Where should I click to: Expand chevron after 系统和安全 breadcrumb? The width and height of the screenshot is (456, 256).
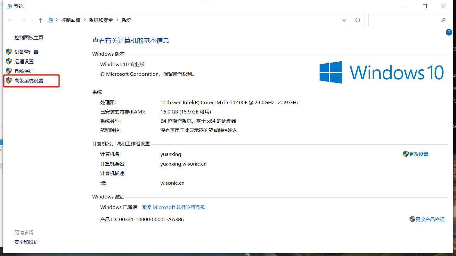coord(118,20)
